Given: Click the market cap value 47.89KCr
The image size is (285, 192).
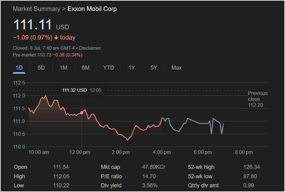Looking at the screenshot, I should 154,167.
